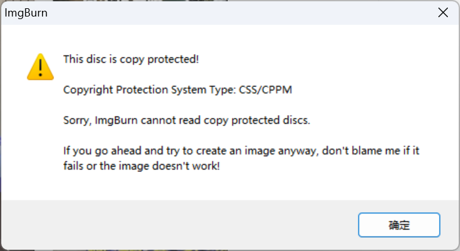The width and height of the screenshot is (460, 251).
Task: Click the word 'protected!' in the first line
Action: [173, 59]
